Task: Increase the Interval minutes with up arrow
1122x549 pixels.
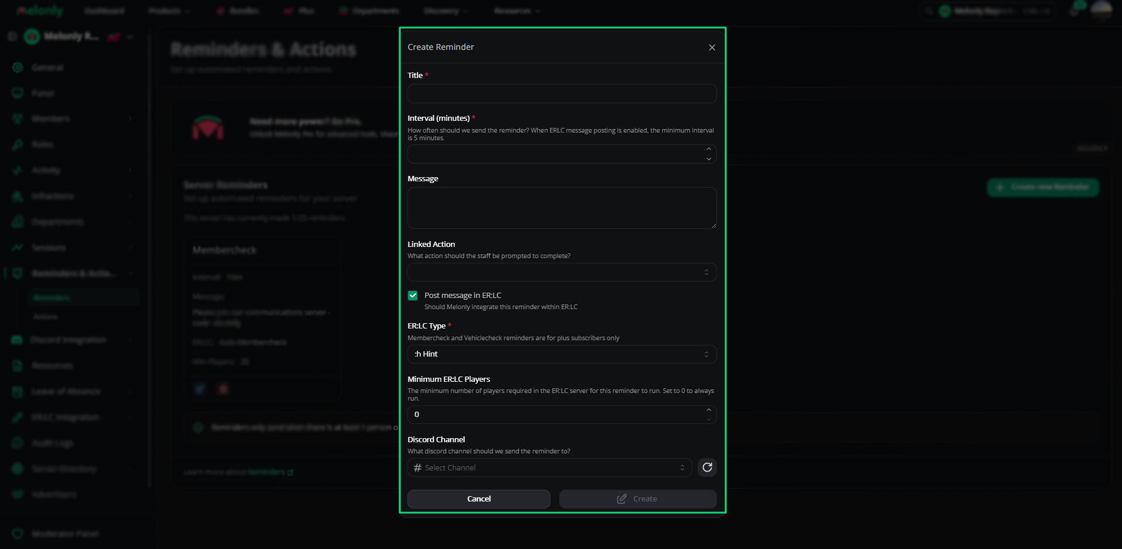Action: click(709, 150)
